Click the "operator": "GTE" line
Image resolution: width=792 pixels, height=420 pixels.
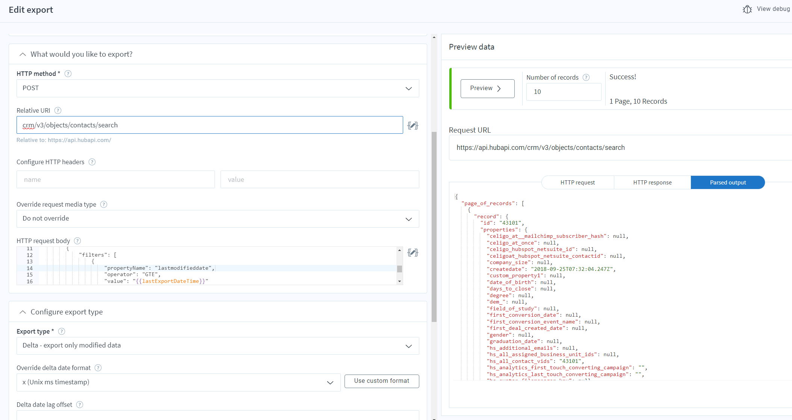tap(133, 275)
